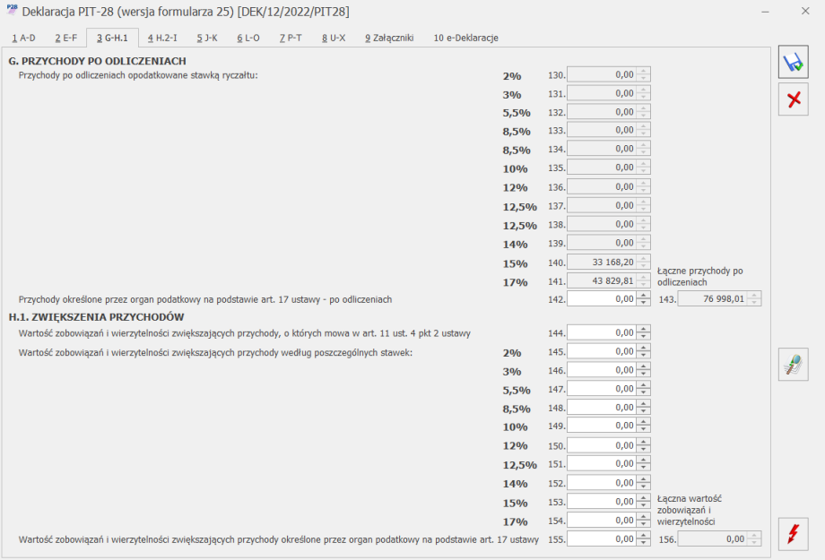Click the 76 998,01 total in field 143
The image size is (825, 560).
pyautogui.click(x=724, y=298)
